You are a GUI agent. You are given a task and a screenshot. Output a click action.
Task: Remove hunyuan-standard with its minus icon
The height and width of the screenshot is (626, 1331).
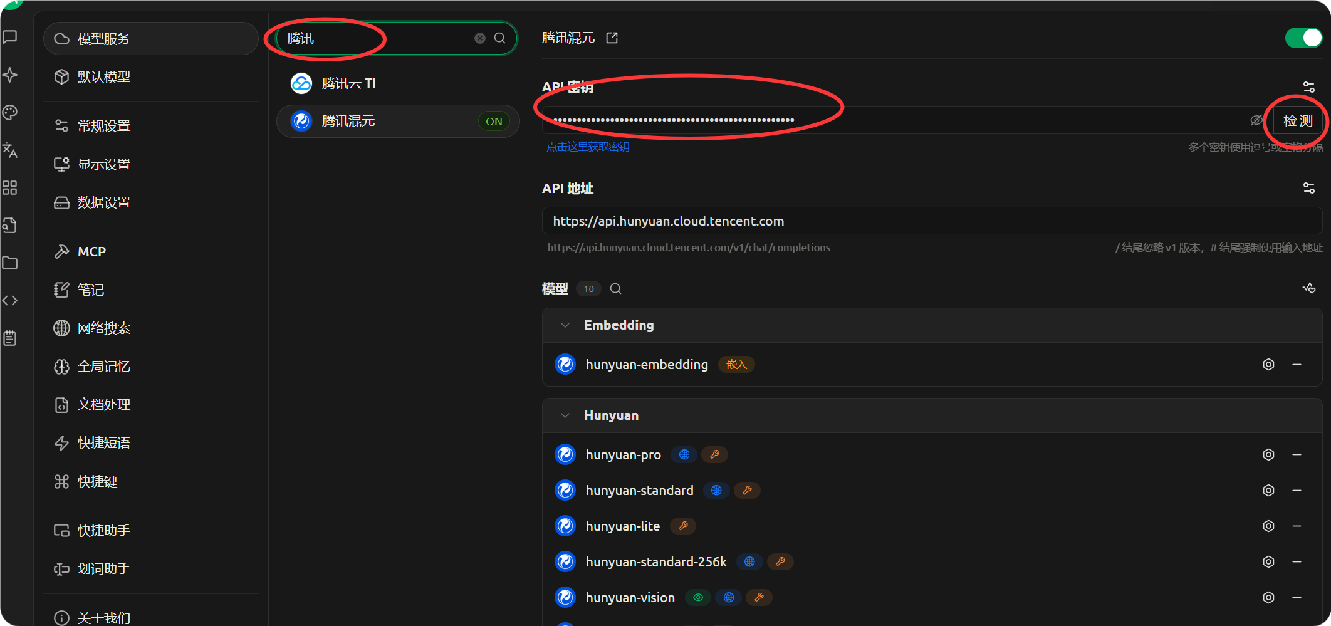click(x=1297, y=491)
